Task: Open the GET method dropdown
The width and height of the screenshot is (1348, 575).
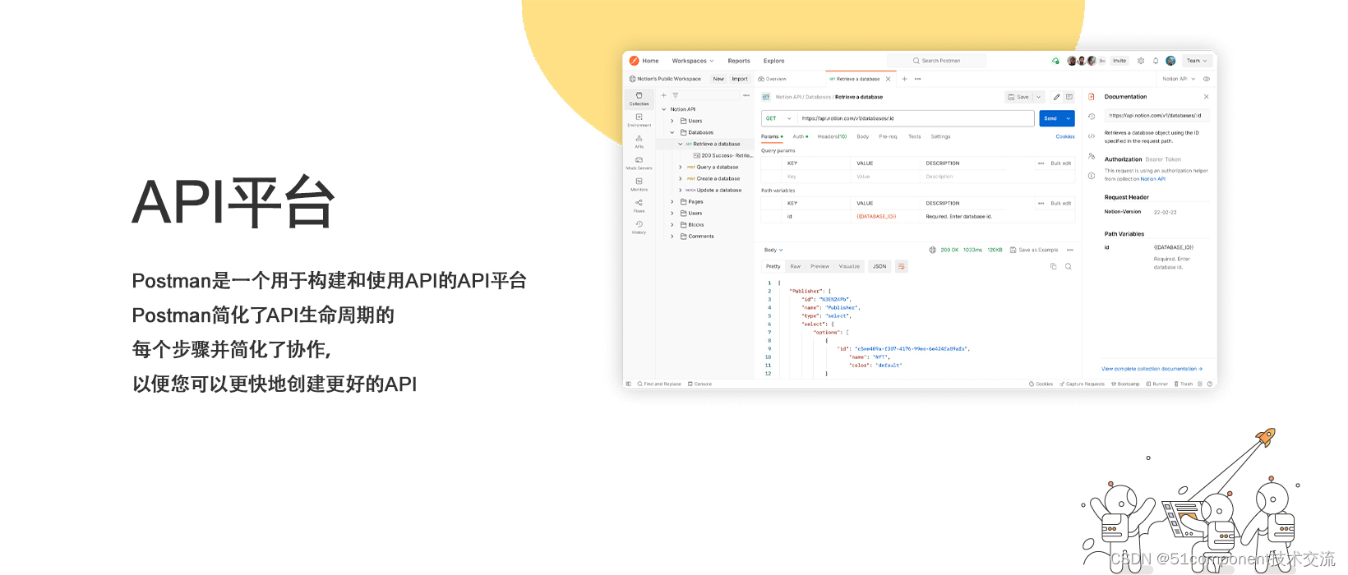Action: pyautogui.click(x=778, y=118)
